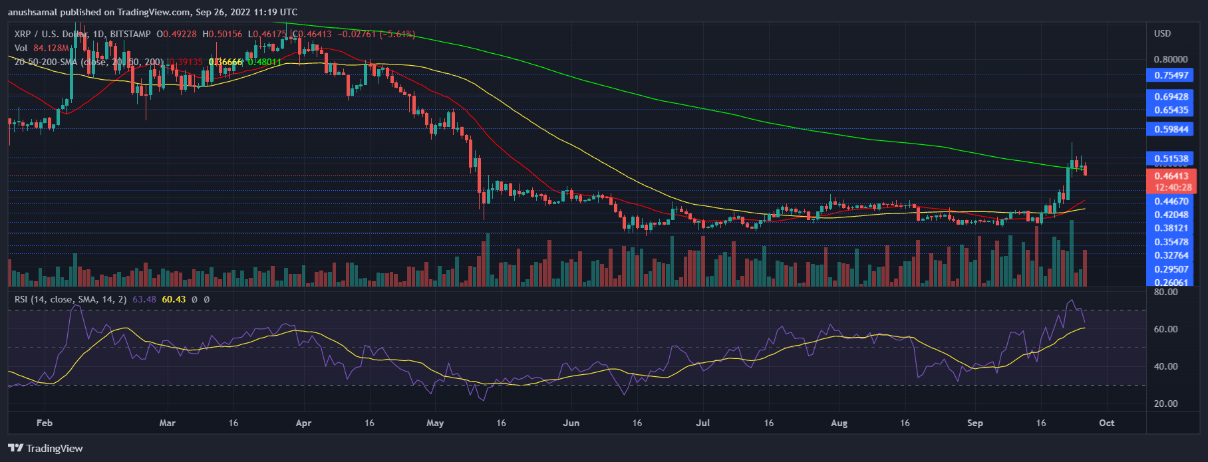Image resolution: width=1208 pixels, height=462 pixels.
Task: Click the 0.59844 price level label
Action: point(1169,129)
